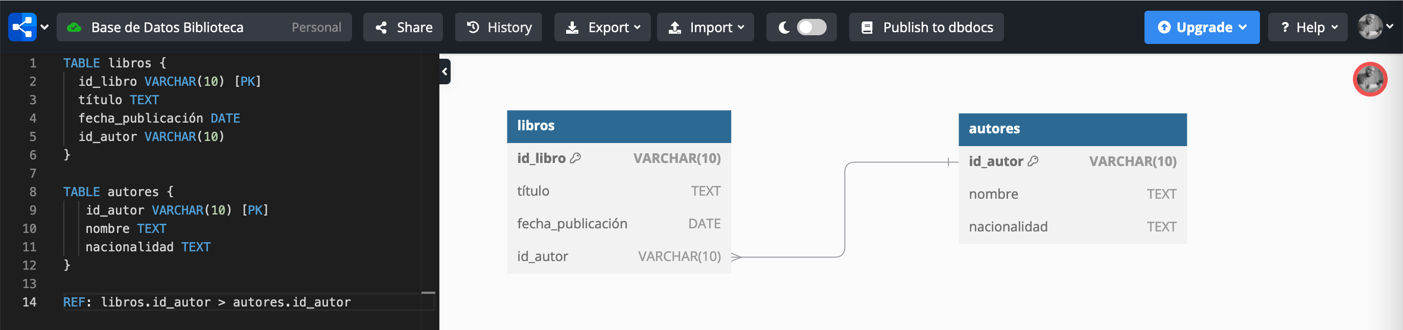The height and width of the screenshot is (330, 1403).
Task: Click Publish to dbdocs
Action: [x=926, y=27]
